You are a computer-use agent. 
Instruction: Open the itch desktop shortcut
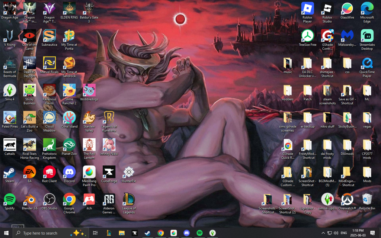tap(89, 201)
